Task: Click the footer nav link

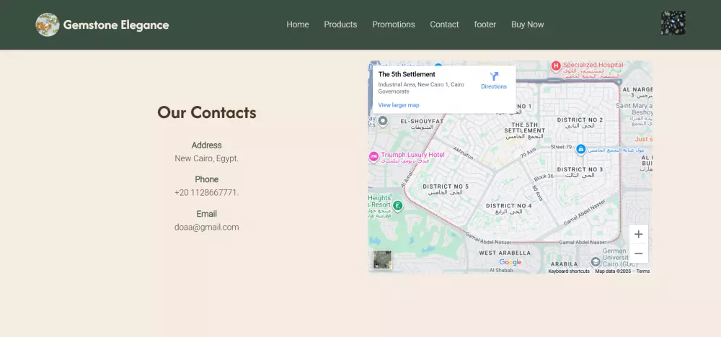Action: click(485, 24)
